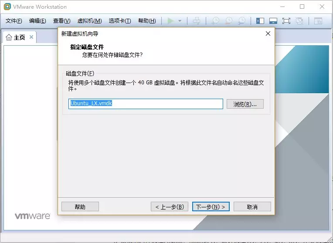Viewport: 333px width, 243px height.
Task: Click the 指定磁盘文件 heading text
Action: [87, 47]
